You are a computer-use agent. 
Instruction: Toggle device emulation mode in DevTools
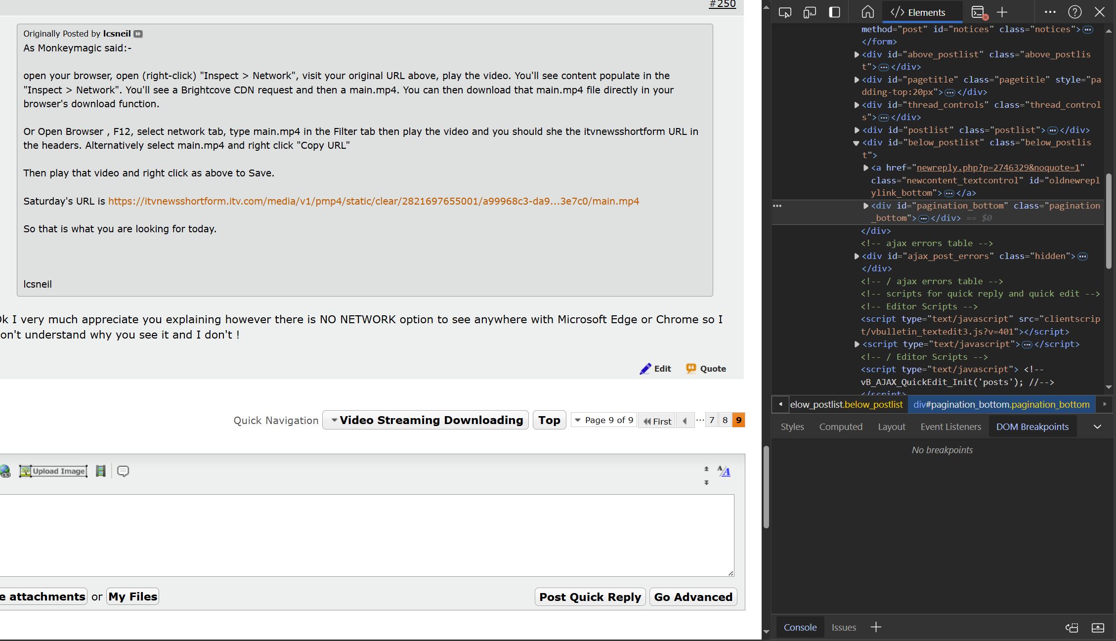pos(810,12)
